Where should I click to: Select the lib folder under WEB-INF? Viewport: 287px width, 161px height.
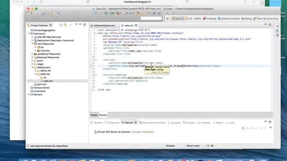click(45, 77)
